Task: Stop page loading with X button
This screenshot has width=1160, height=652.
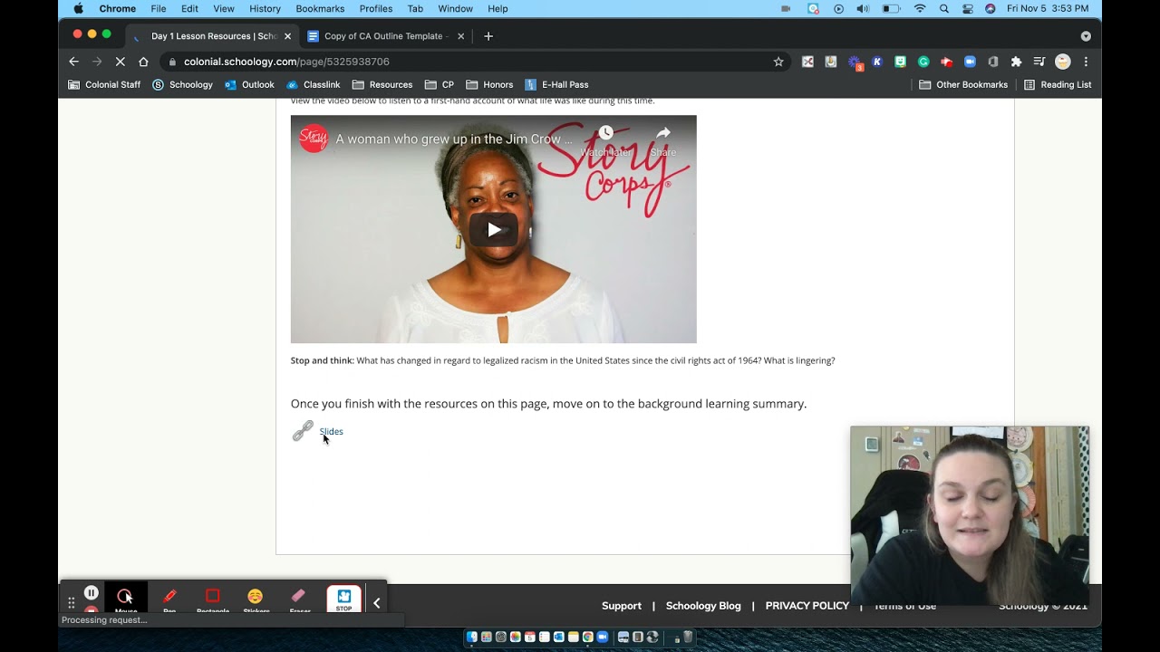Action: 120,62
